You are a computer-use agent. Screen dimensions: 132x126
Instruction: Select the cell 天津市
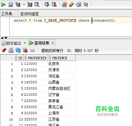[x=62, y=70]
